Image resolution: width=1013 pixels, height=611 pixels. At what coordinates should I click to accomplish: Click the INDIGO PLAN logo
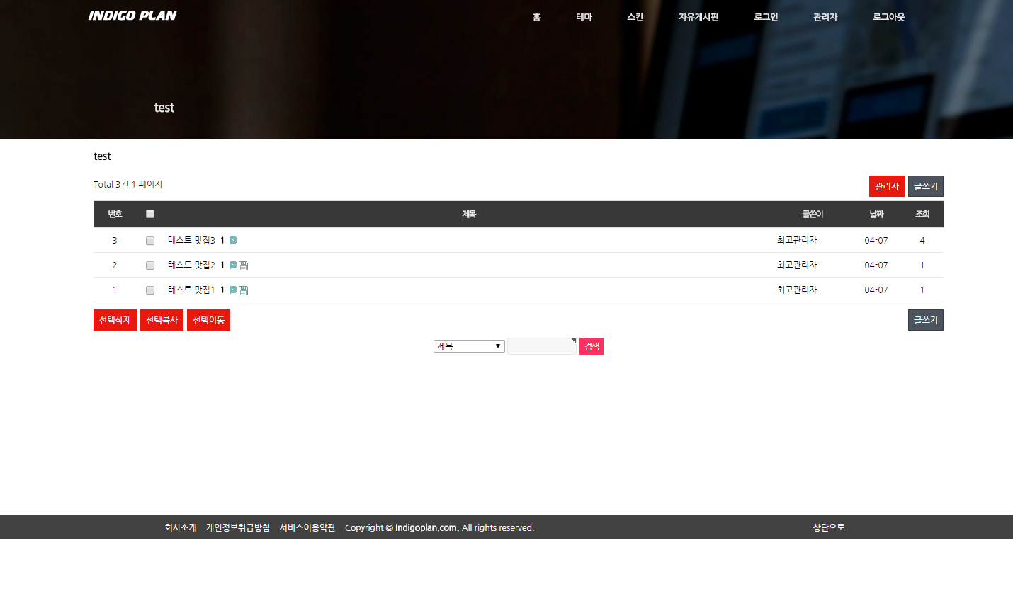point(132,16)
